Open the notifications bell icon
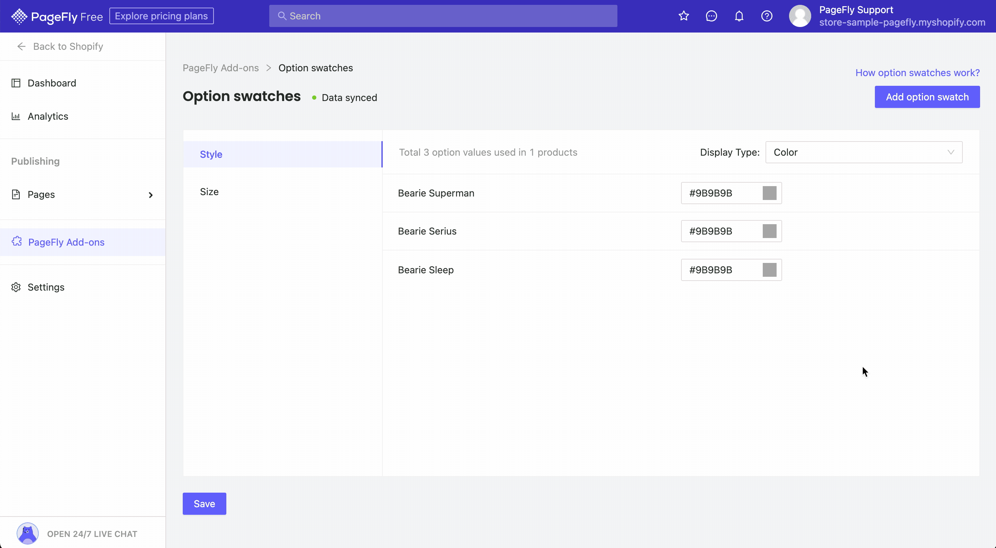The height and width of the screenshot is (548, 996). (739, 16)
